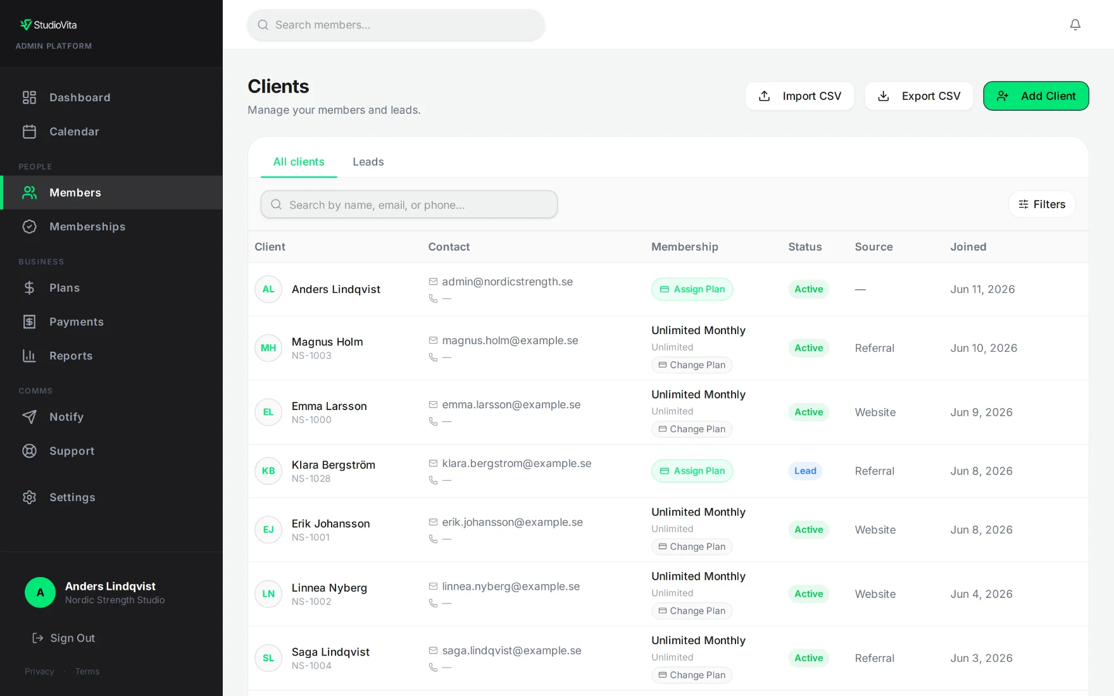The width and height of the screenshot is (1114, 696).
Task: Click the Support lifebuoy icon
Action: (x=29, y=451)
